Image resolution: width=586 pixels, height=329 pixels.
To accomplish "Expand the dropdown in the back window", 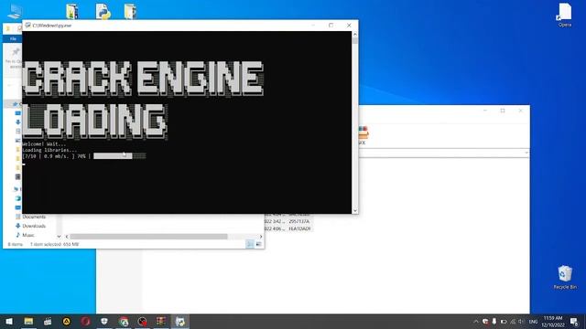I will (x=526, y=153).
